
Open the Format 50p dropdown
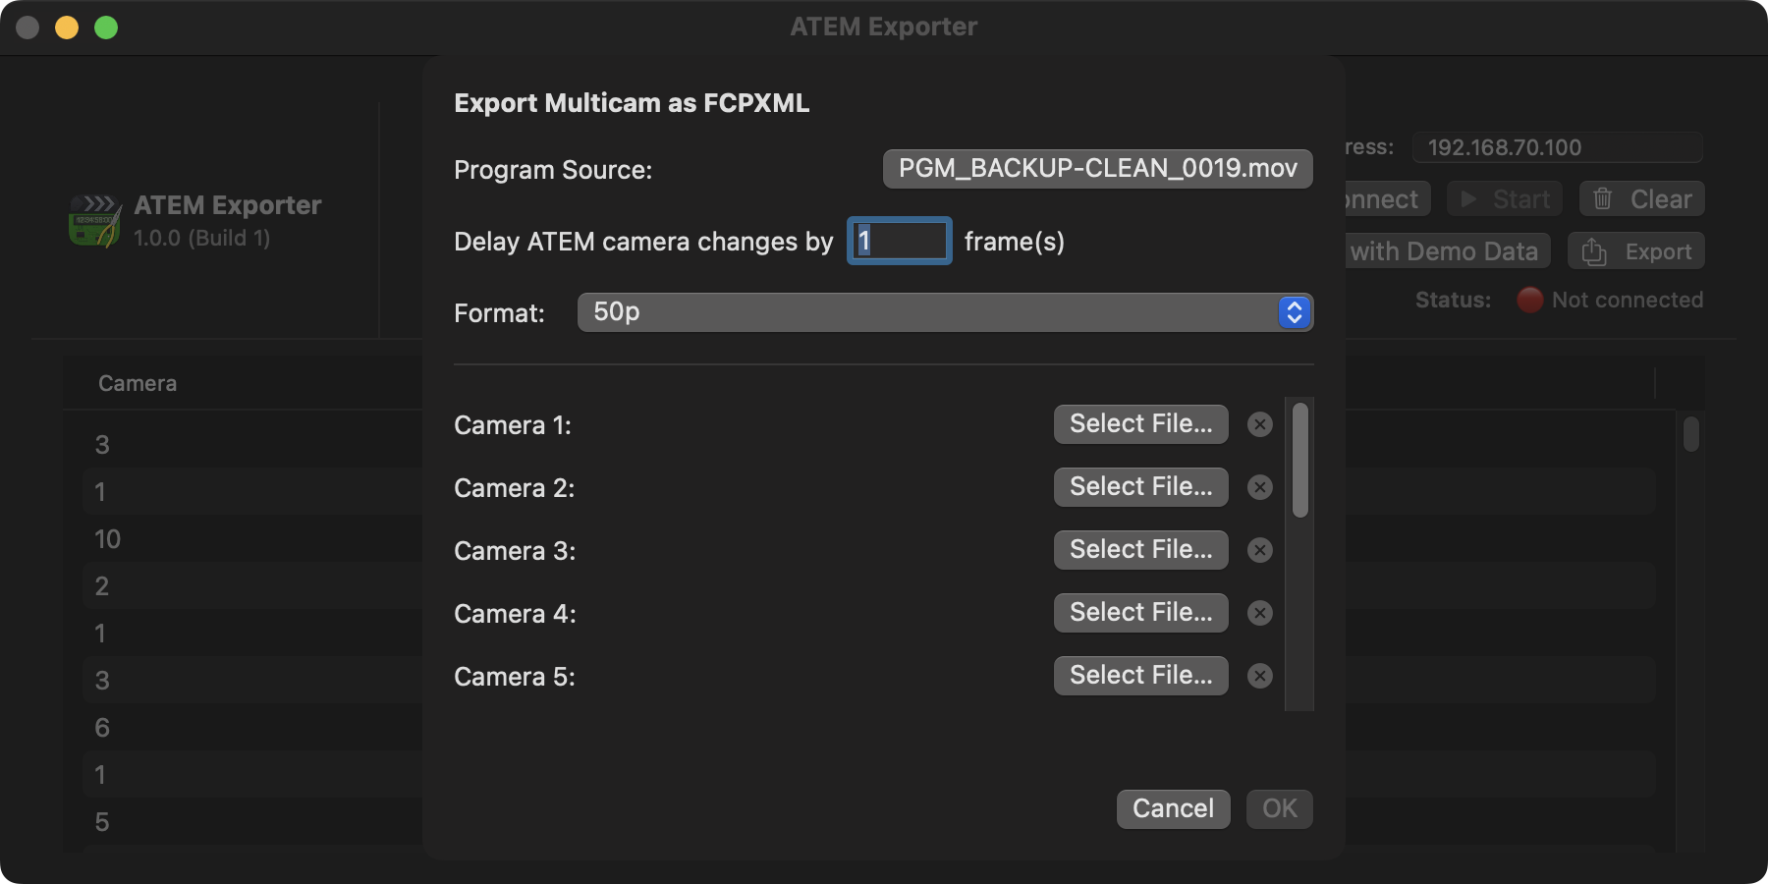click(945, 312)
